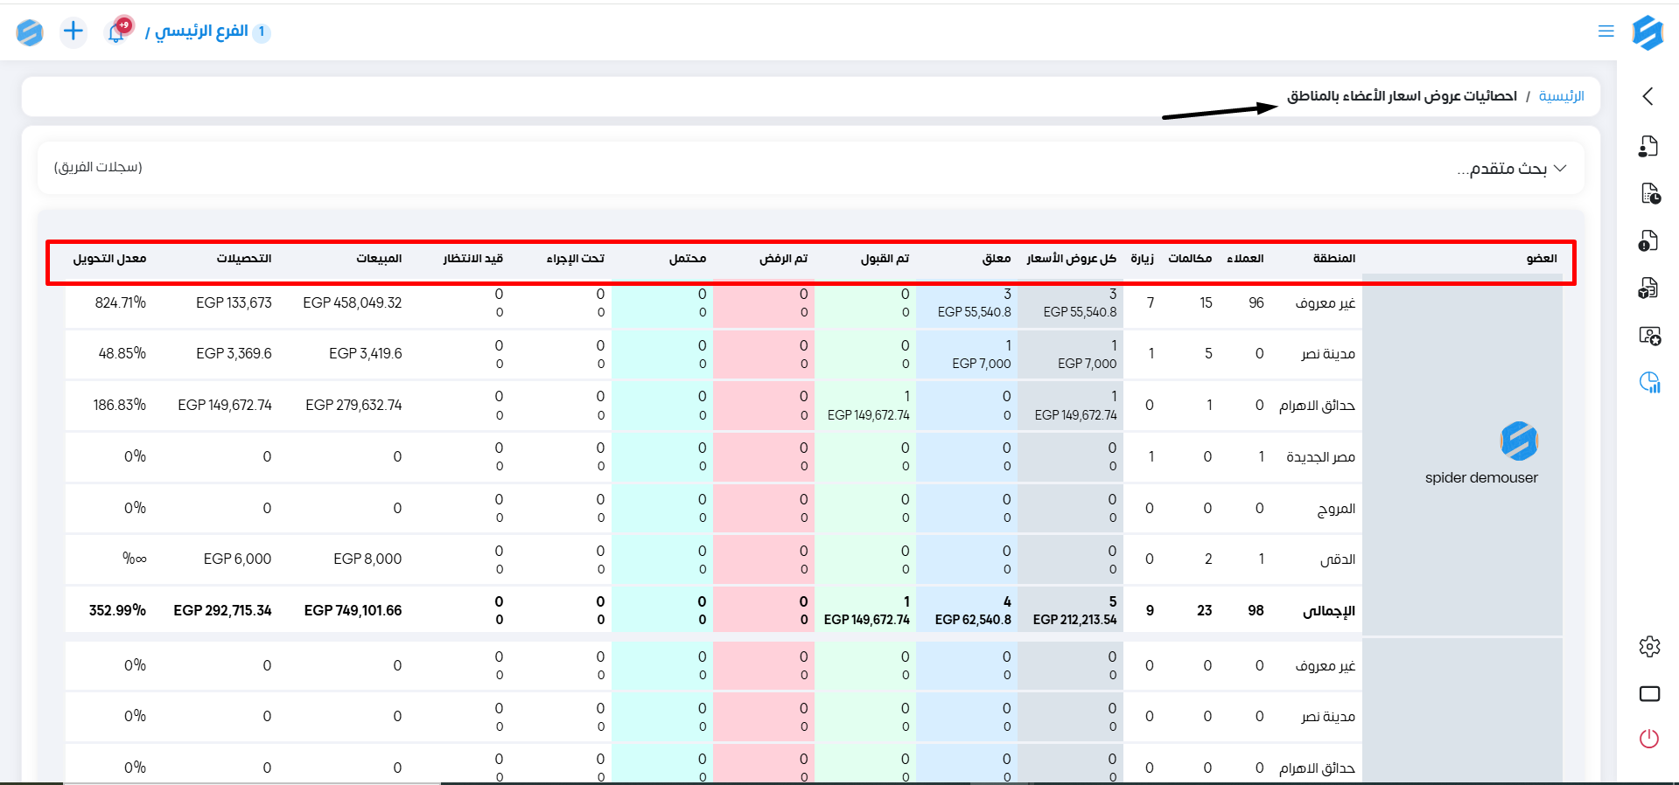Image resolution: width=1679 pixels, height=785 pixels.
Task: Expand the بحث متقدم advanced search panel
Action: (x=1511, y=169)
